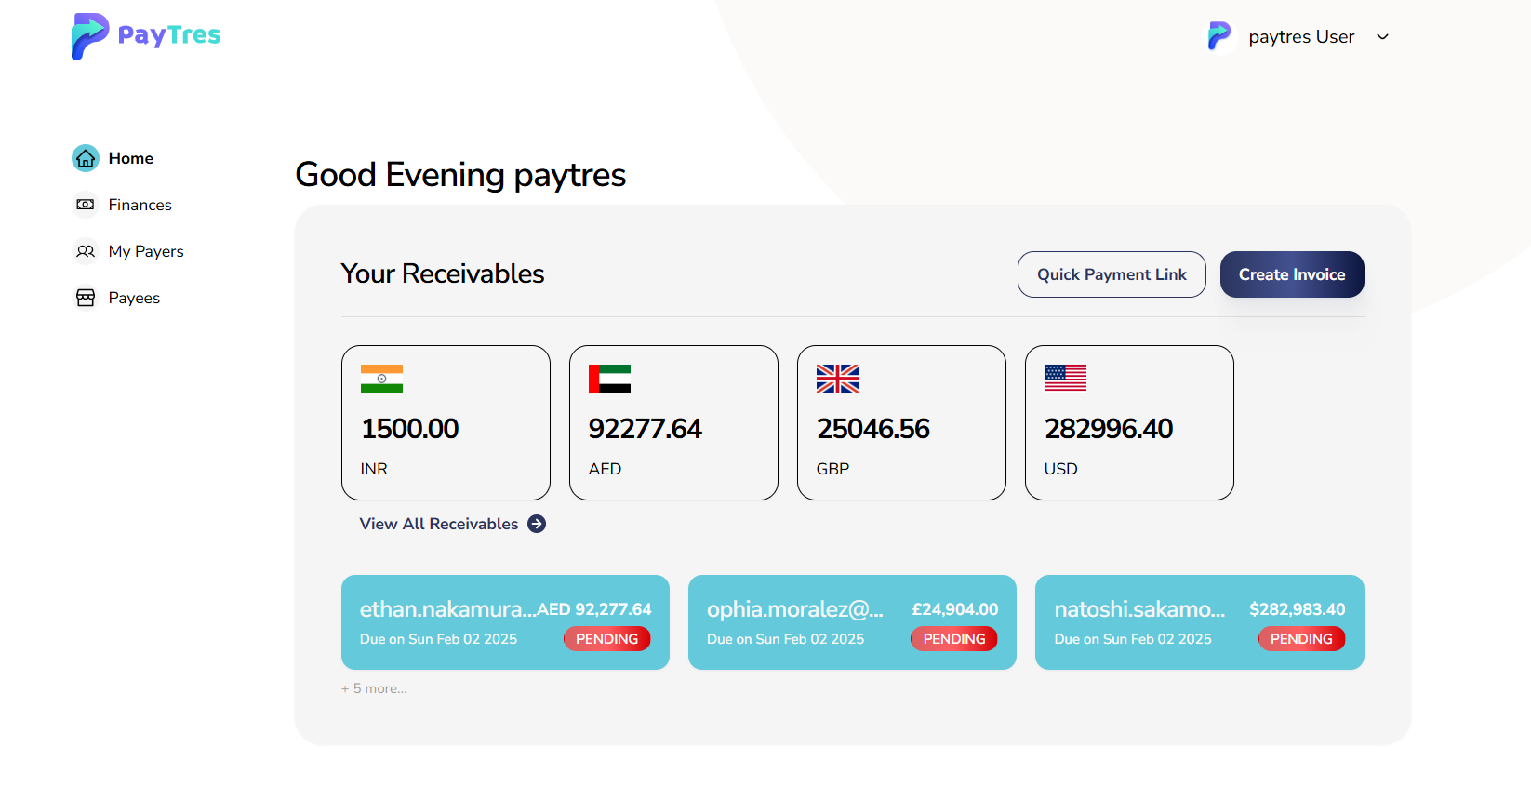Screen dimensions: 1531x787
Task: Open the Finances cash icon
Action: 86,205
